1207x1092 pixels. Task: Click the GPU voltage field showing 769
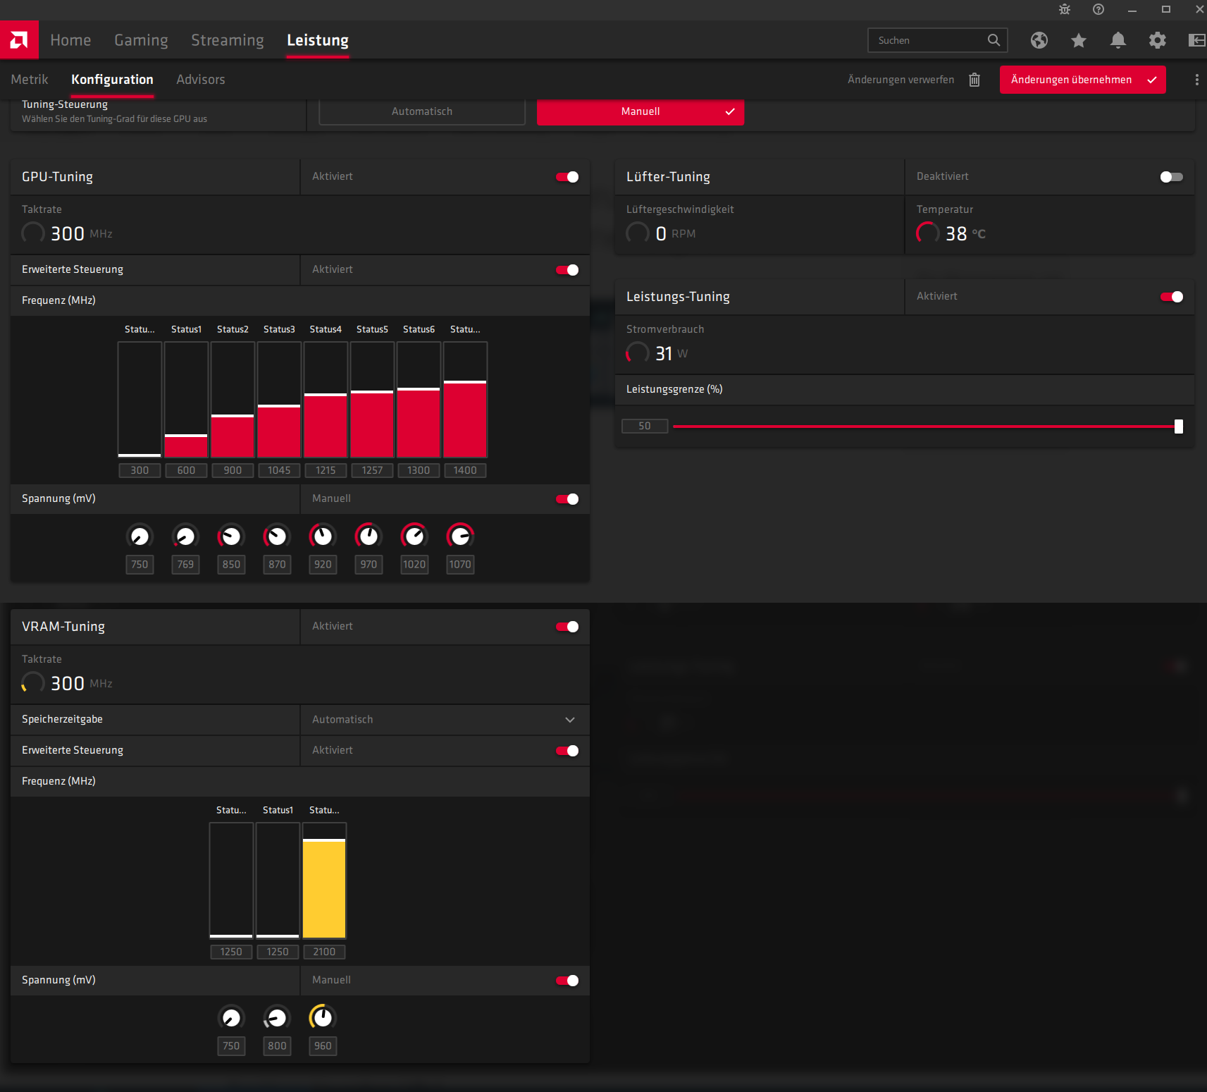[185, 565]
